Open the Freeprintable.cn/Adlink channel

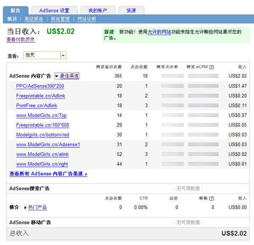click(41, 96)
